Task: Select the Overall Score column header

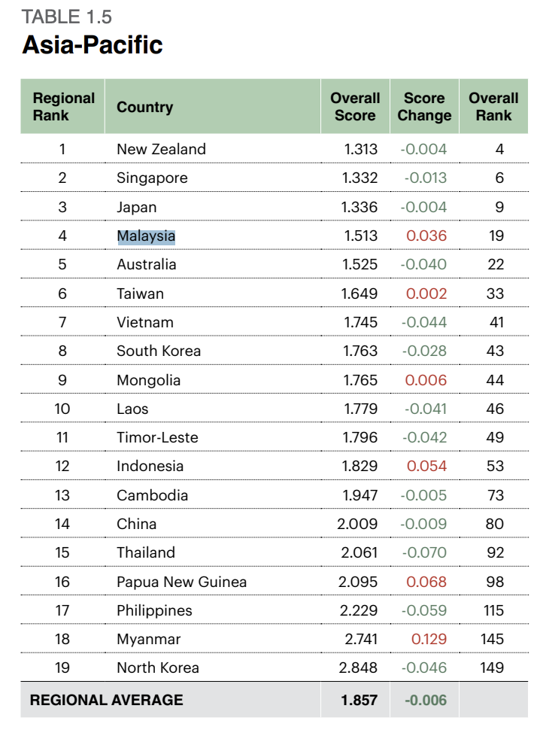Action: coord(355,107)
